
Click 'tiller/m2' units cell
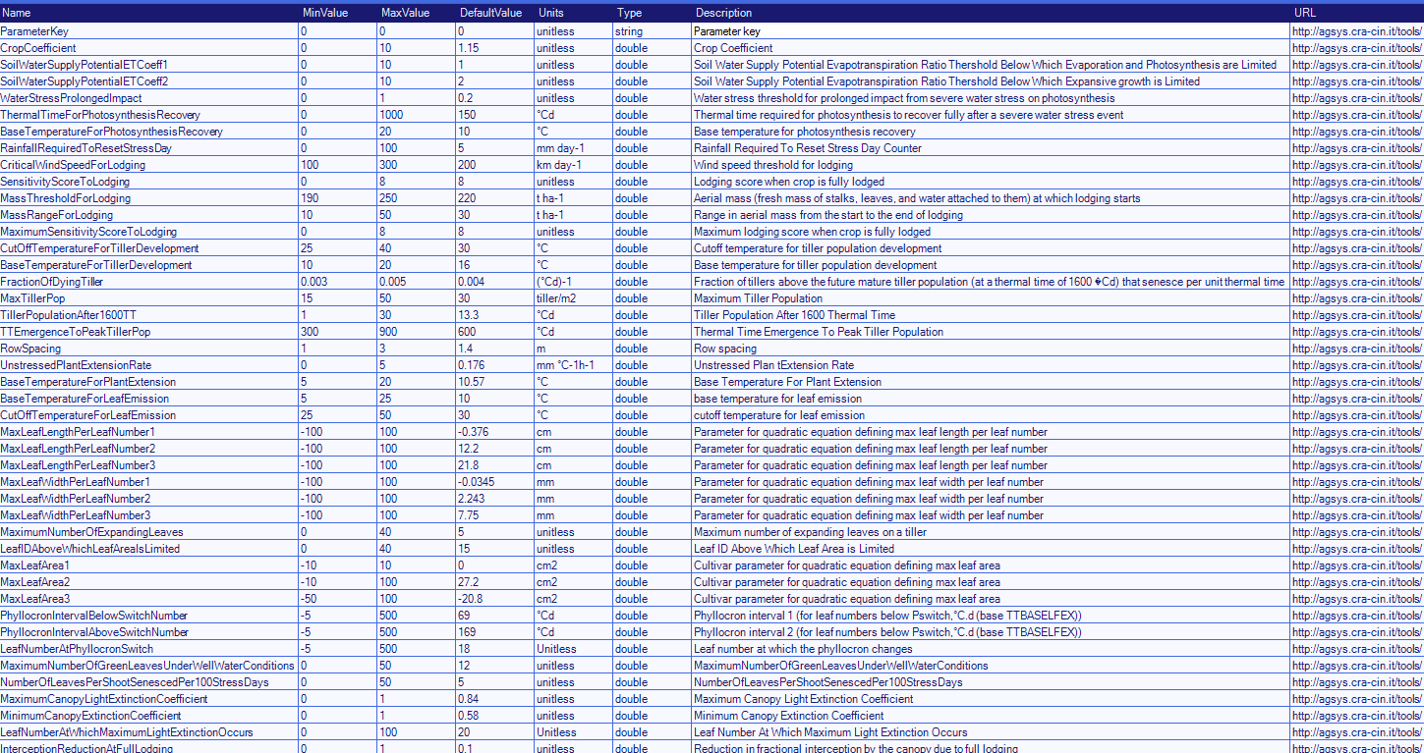[574, 298]
